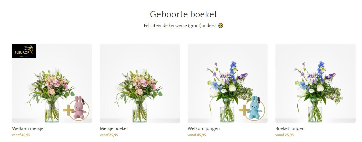Viewport: 362px width, 142px height.
Task: Click the Geboorte boeket heading
Action: pyautogui.click(x=184, y=14)
